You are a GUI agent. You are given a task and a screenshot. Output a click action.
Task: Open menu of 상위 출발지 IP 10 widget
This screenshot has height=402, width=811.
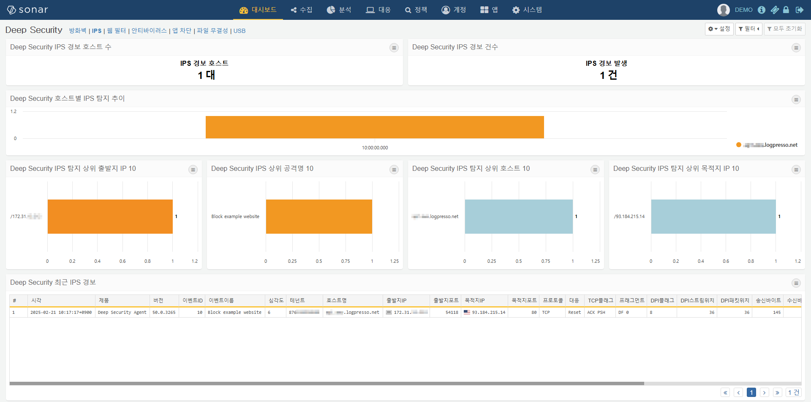193,170
